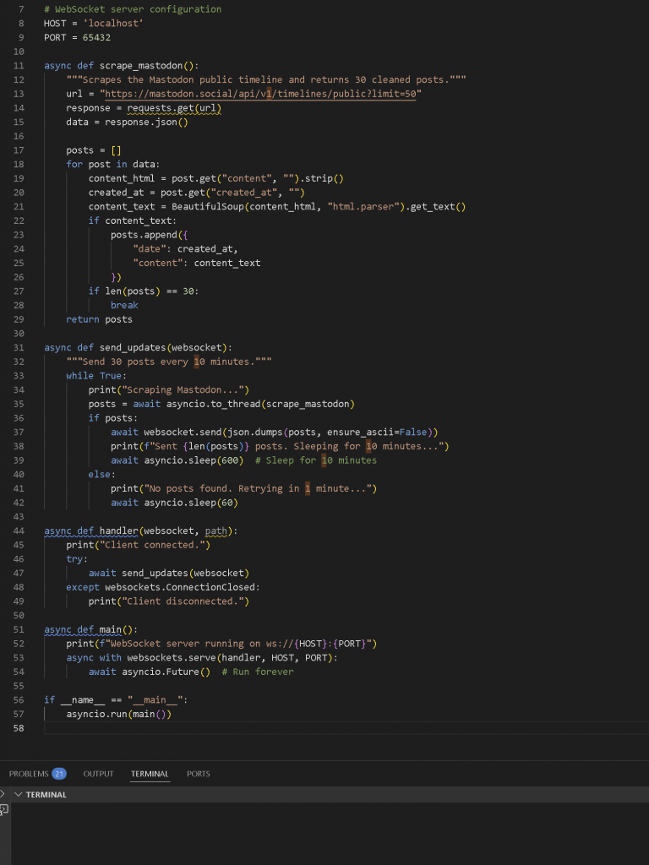Click the 'for post in data:' loop line

click(113, 165)
